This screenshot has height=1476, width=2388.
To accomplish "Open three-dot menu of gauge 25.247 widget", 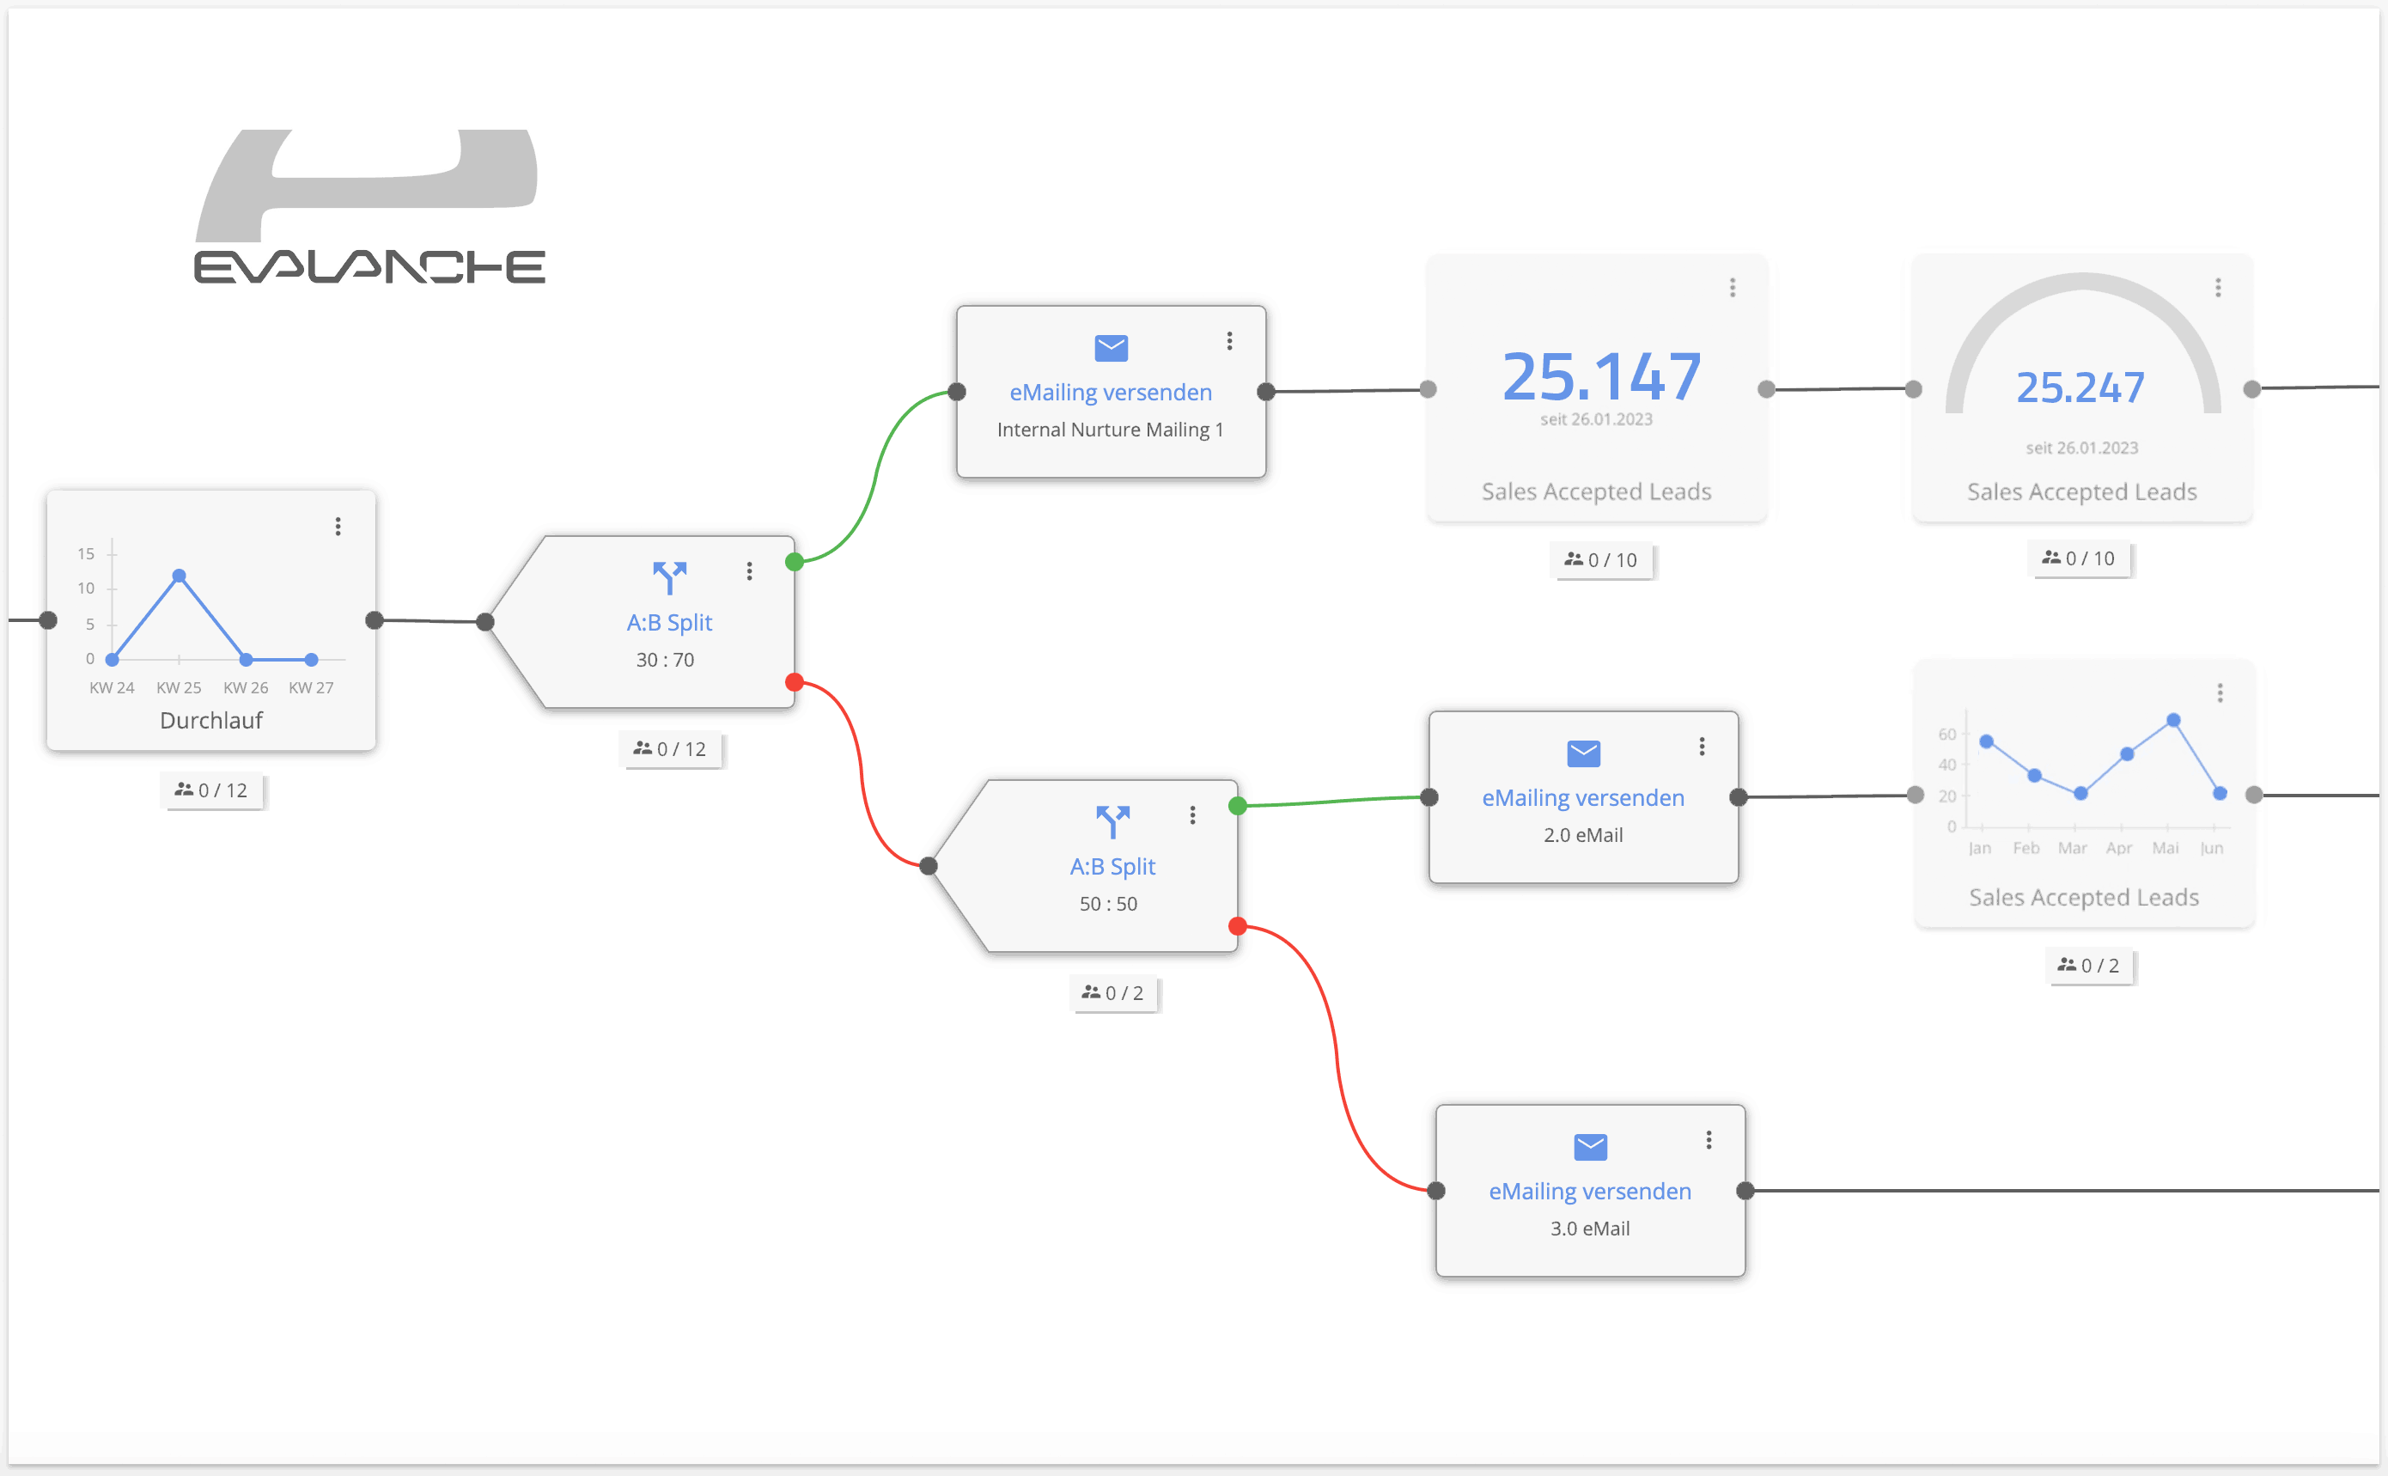I will click(x=2217, y=287).
